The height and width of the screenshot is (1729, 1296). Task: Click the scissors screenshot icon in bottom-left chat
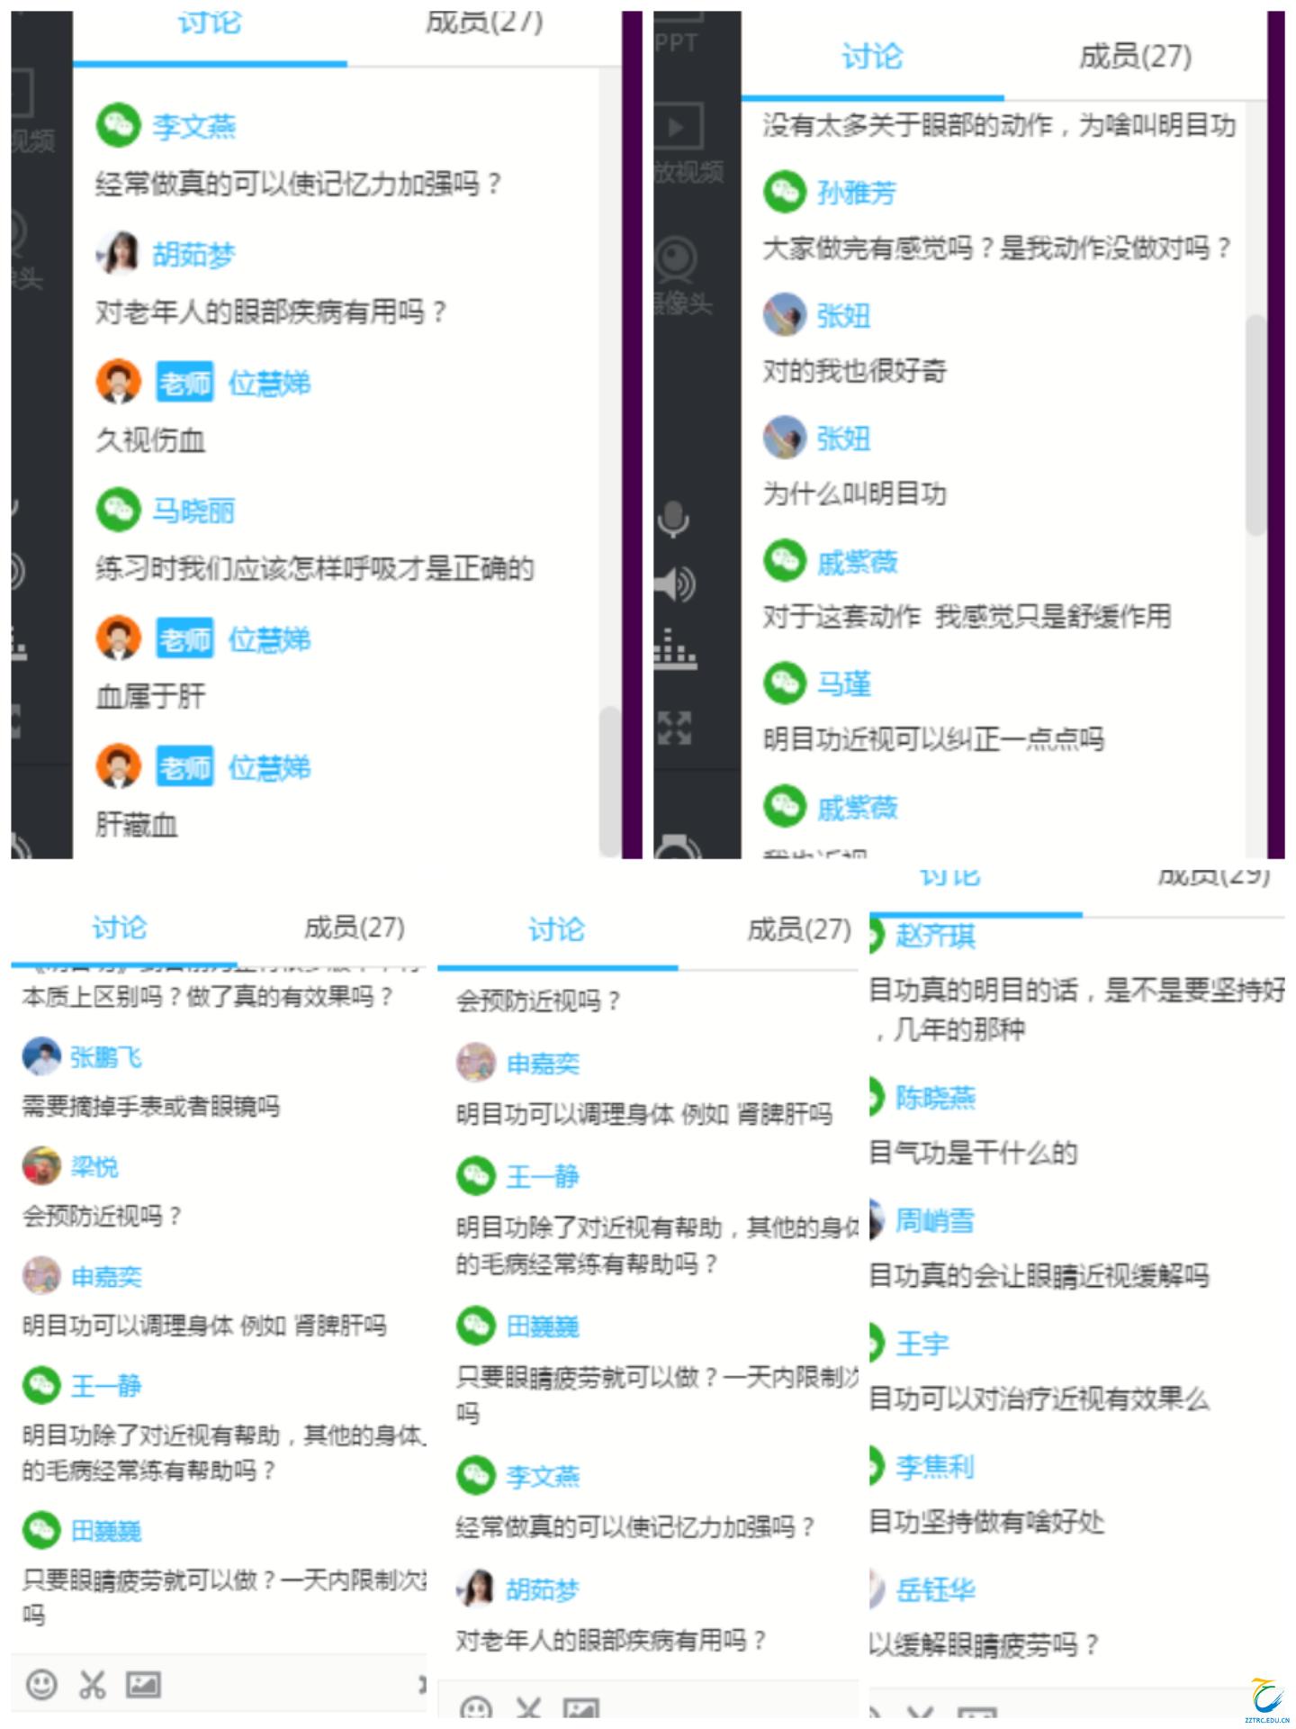click(93, 1684)
